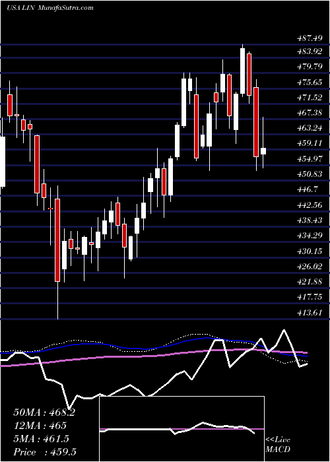Viewport: 330px width, 462px height.
Task: Select the 417.75 price label
Action: pos(310,297)
